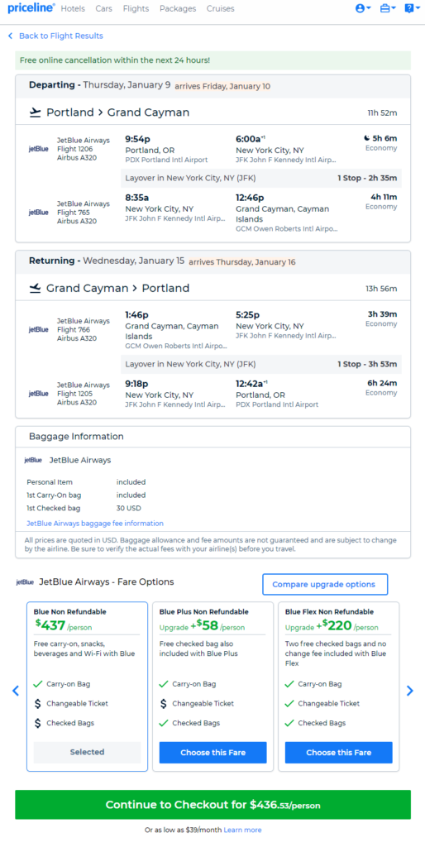Click the priceline logo
This screenshot has height=847, width=425.
tap(31, 8)
